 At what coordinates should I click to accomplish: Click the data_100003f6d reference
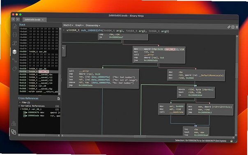point(101,80)
